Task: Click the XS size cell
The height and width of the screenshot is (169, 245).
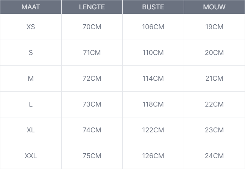Action: [x=31, y=27]
